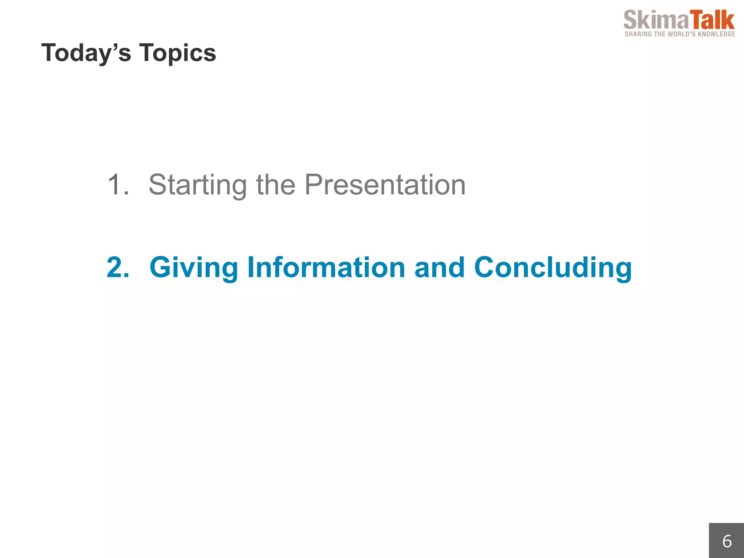Viewport: 744px width, 558px height.
Task: Click the word 'and' in topic two
Action: coord(440,267)
